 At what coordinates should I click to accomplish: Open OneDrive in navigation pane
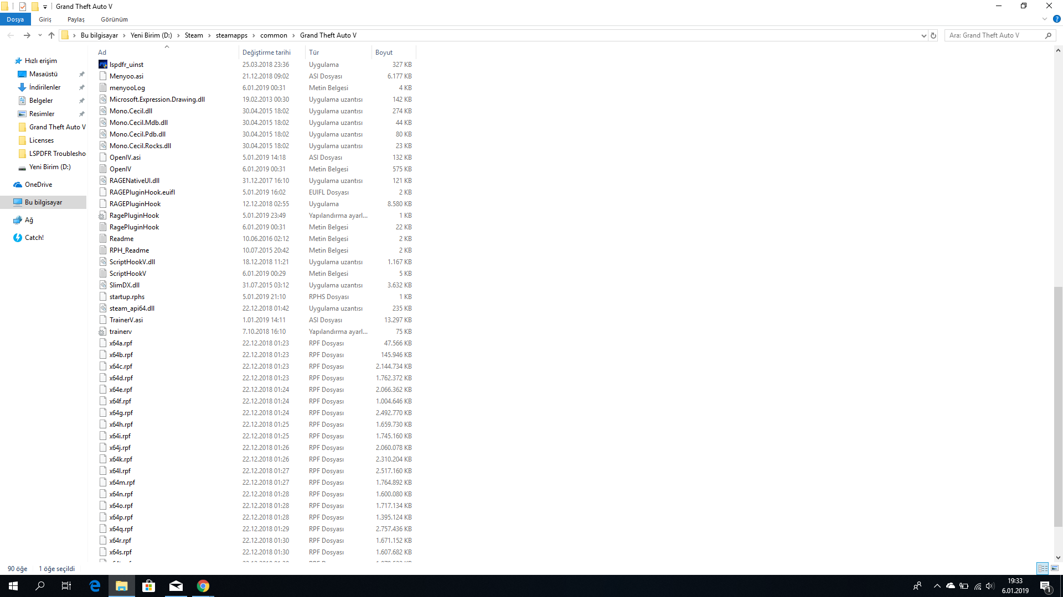38,185
